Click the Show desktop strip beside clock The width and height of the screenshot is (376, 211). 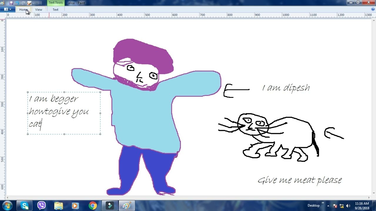(374, 206)
